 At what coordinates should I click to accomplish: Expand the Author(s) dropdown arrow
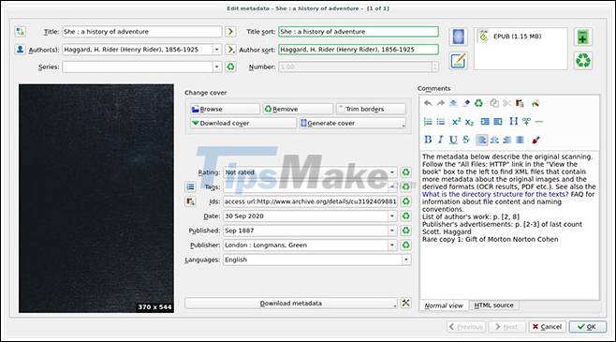click(216, 50)
